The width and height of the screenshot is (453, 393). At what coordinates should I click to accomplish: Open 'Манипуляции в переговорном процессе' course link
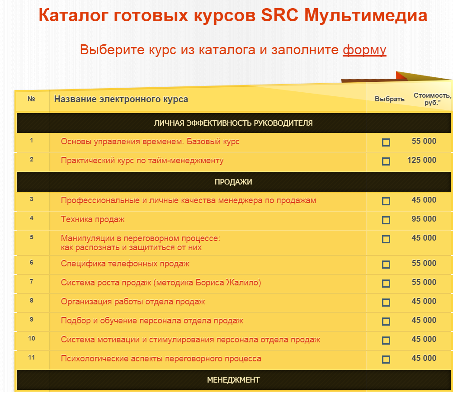[141, 243]
